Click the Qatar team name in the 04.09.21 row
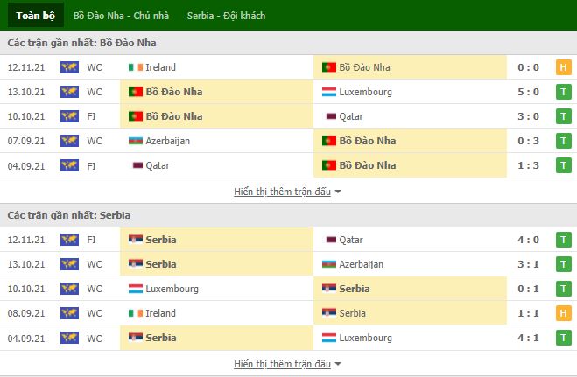The image size is (577, 377). 158,165
